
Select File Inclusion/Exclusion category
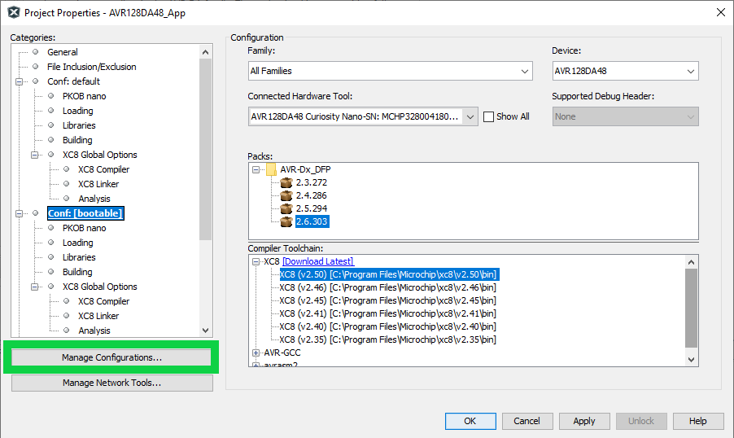(91, 67)
